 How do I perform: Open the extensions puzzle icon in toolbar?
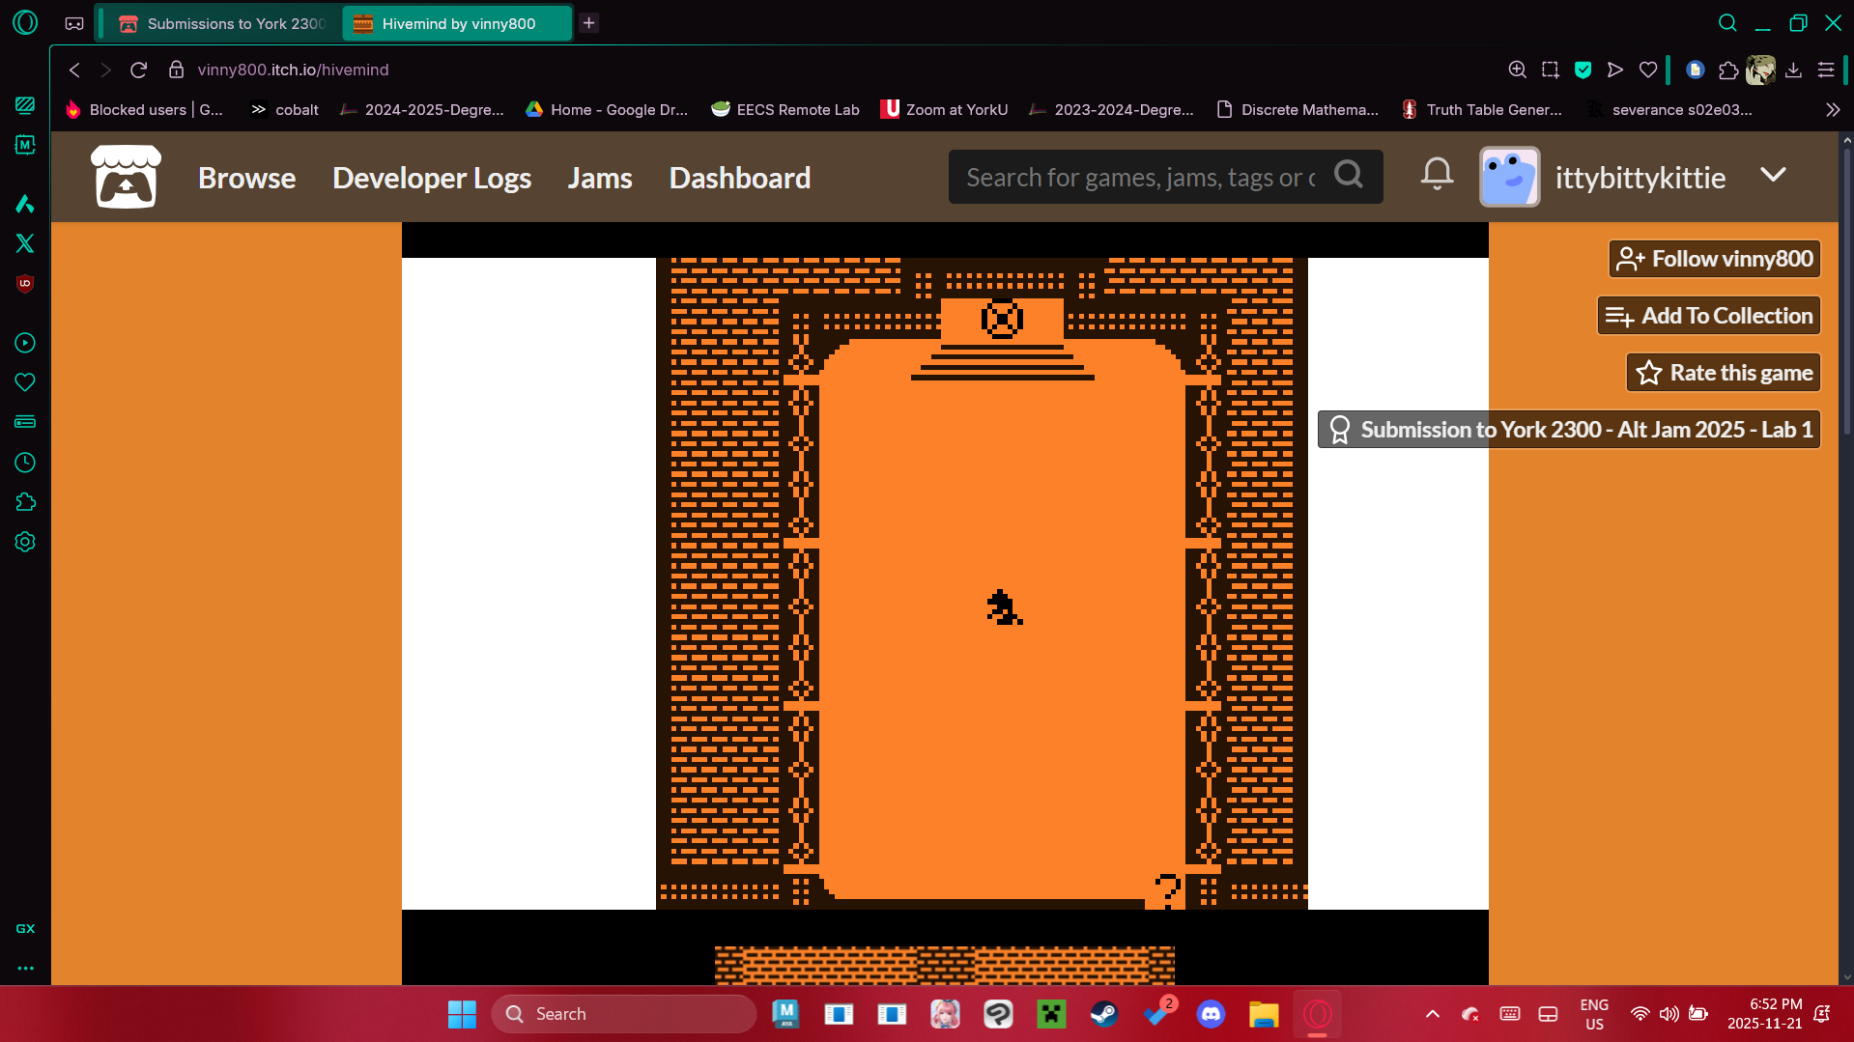tap(1728, 70)
